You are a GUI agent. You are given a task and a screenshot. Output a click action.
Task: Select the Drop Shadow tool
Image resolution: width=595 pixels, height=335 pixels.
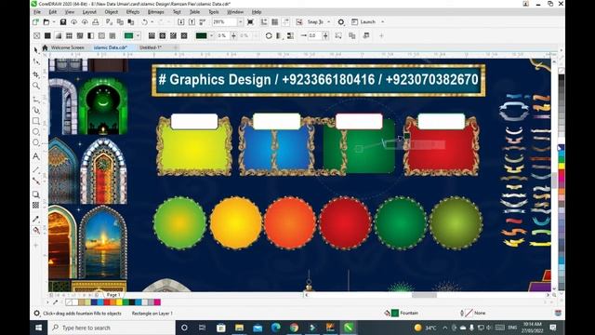click(36, 194)
